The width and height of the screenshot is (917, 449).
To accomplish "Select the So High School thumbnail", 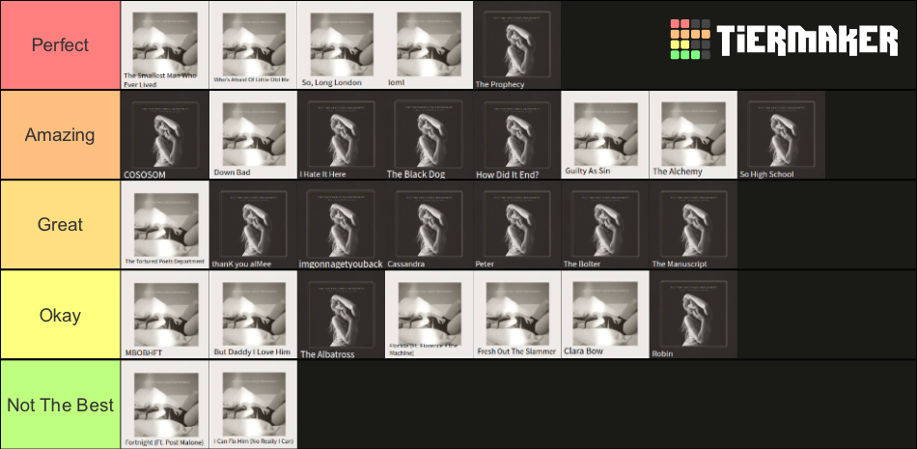I will tap(781, 135).
